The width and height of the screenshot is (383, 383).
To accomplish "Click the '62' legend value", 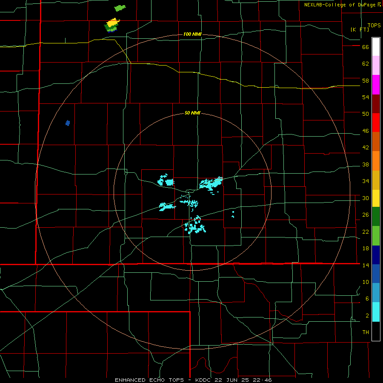I will (x=366, y=64).
